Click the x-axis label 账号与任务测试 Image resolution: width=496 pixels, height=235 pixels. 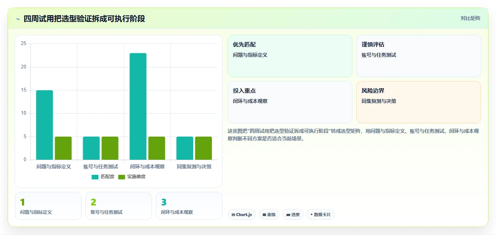pos(100,167)
